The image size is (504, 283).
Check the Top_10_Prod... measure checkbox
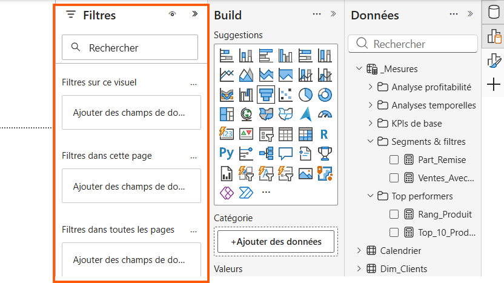coord(394,233)
